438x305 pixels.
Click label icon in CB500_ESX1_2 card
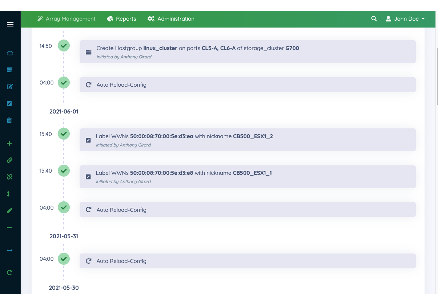88,140
